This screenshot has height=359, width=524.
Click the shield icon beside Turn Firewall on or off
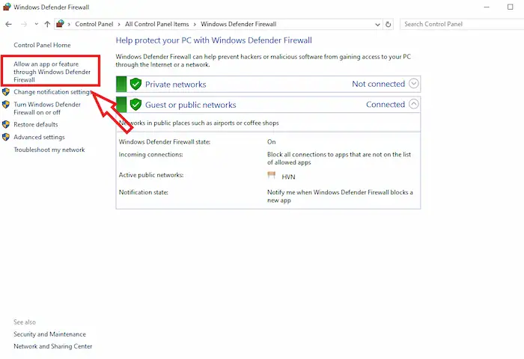(x=6, y=105)
